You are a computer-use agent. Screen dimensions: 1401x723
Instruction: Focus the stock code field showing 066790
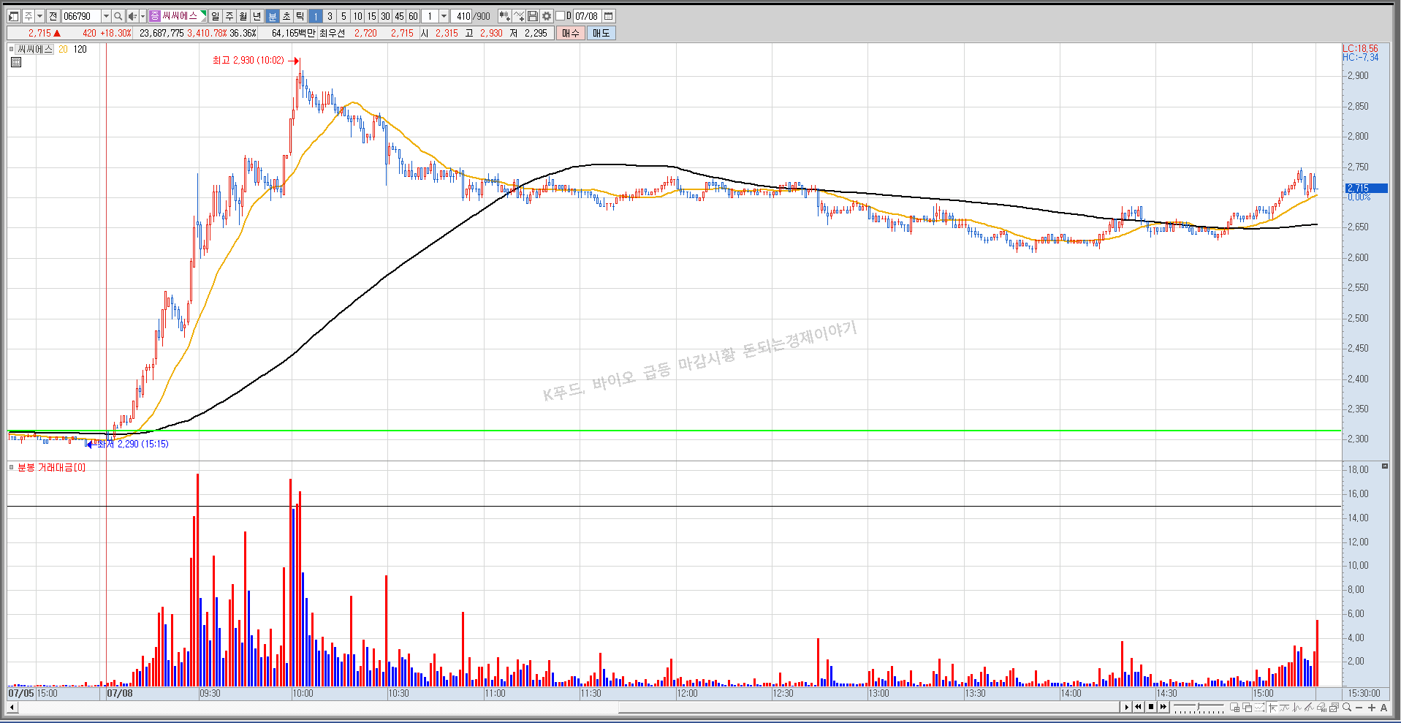click(x=81, y=16)
